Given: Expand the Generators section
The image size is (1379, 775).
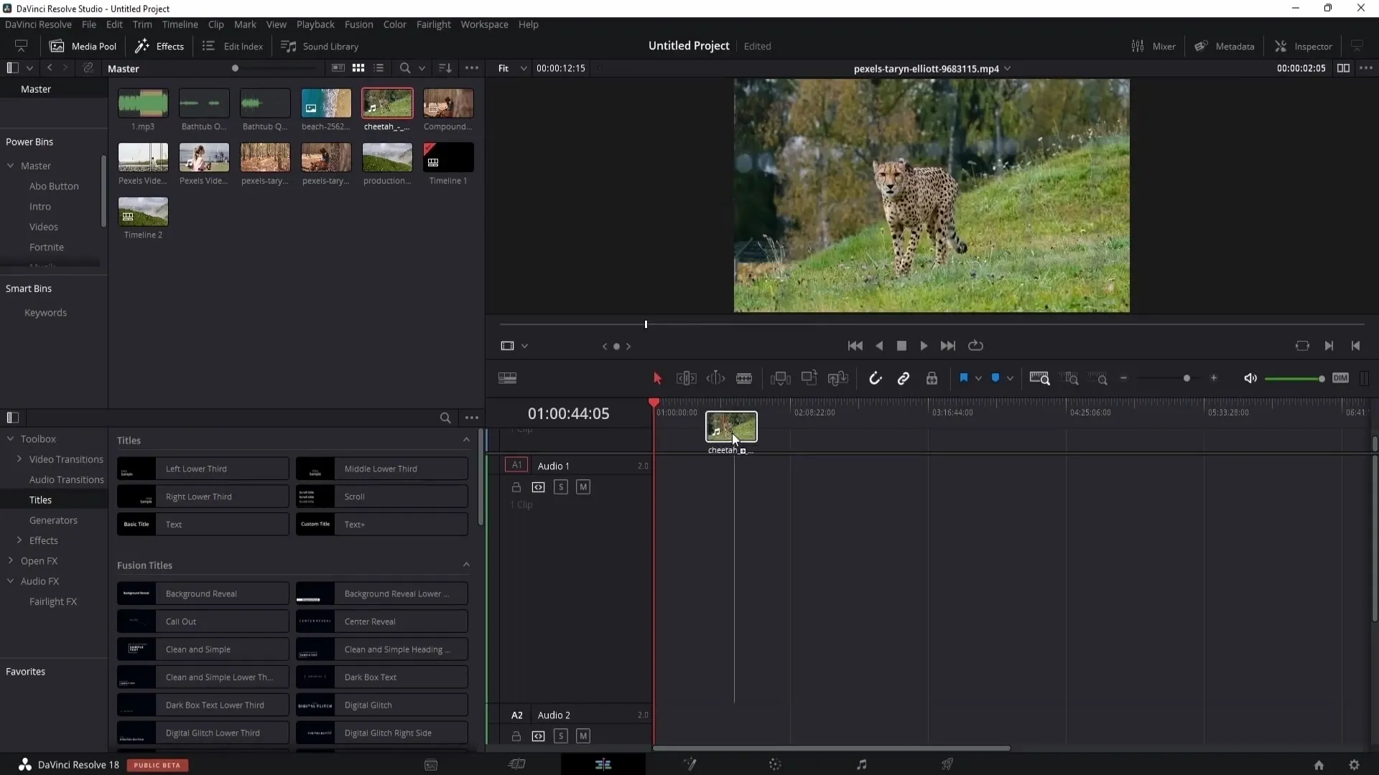Looking at the screenshot, I should point(53,520).
